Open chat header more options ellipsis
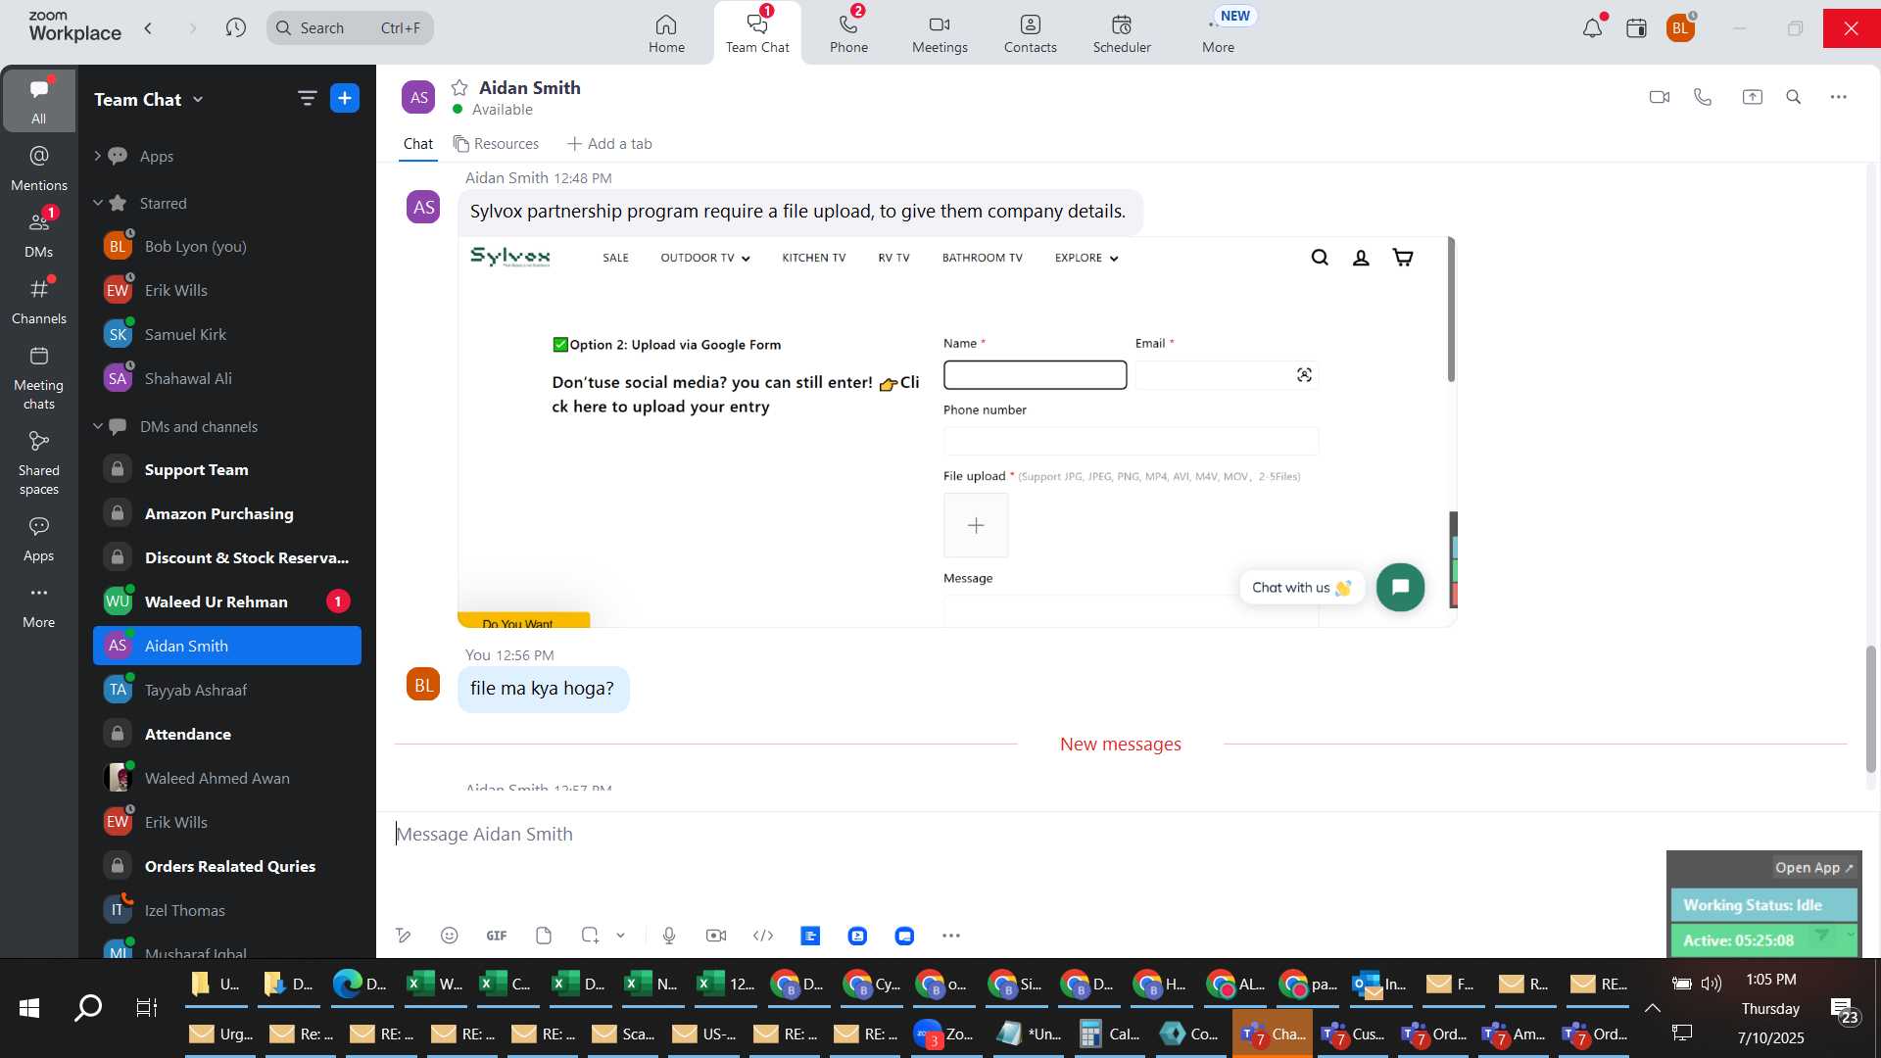This screenshot has height=1058, width=1881. 1839,97
